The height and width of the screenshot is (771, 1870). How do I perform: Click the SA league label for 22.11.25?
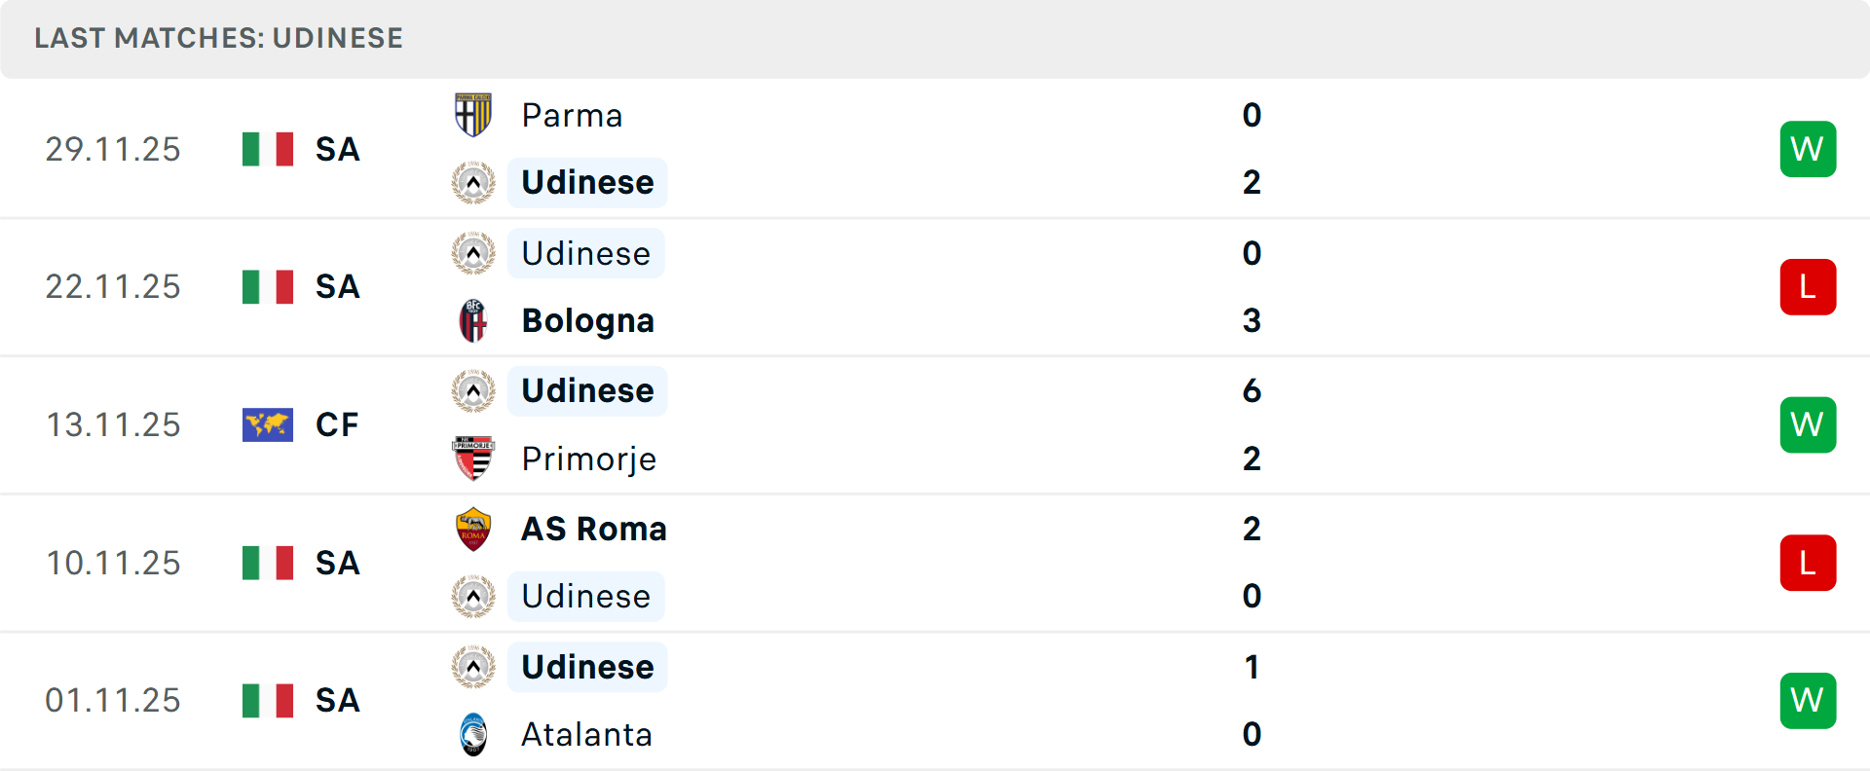point(337,286)
